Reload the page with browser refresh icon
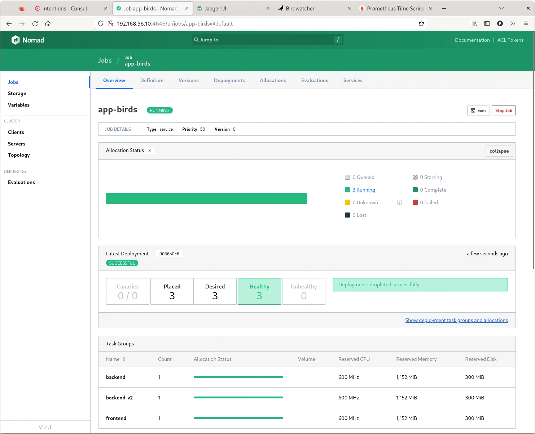Screen dimensions: 535x434 (35, 24)
